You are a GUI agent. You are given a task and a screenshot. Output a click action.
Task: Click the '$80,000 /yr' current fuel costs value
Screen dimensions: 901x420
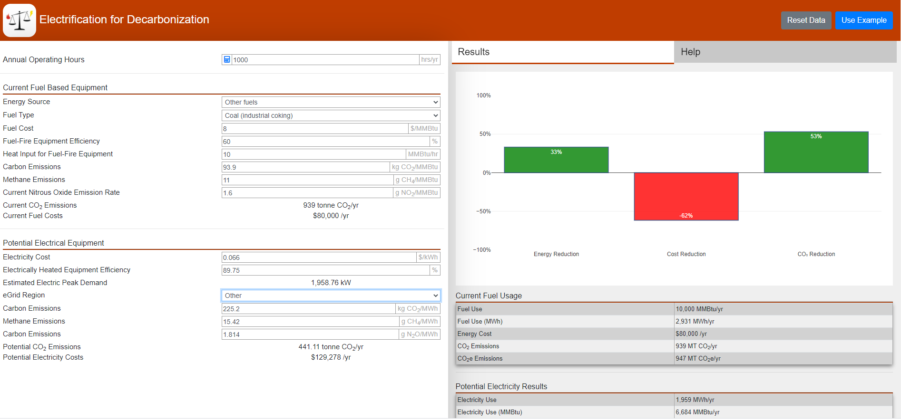331,216
